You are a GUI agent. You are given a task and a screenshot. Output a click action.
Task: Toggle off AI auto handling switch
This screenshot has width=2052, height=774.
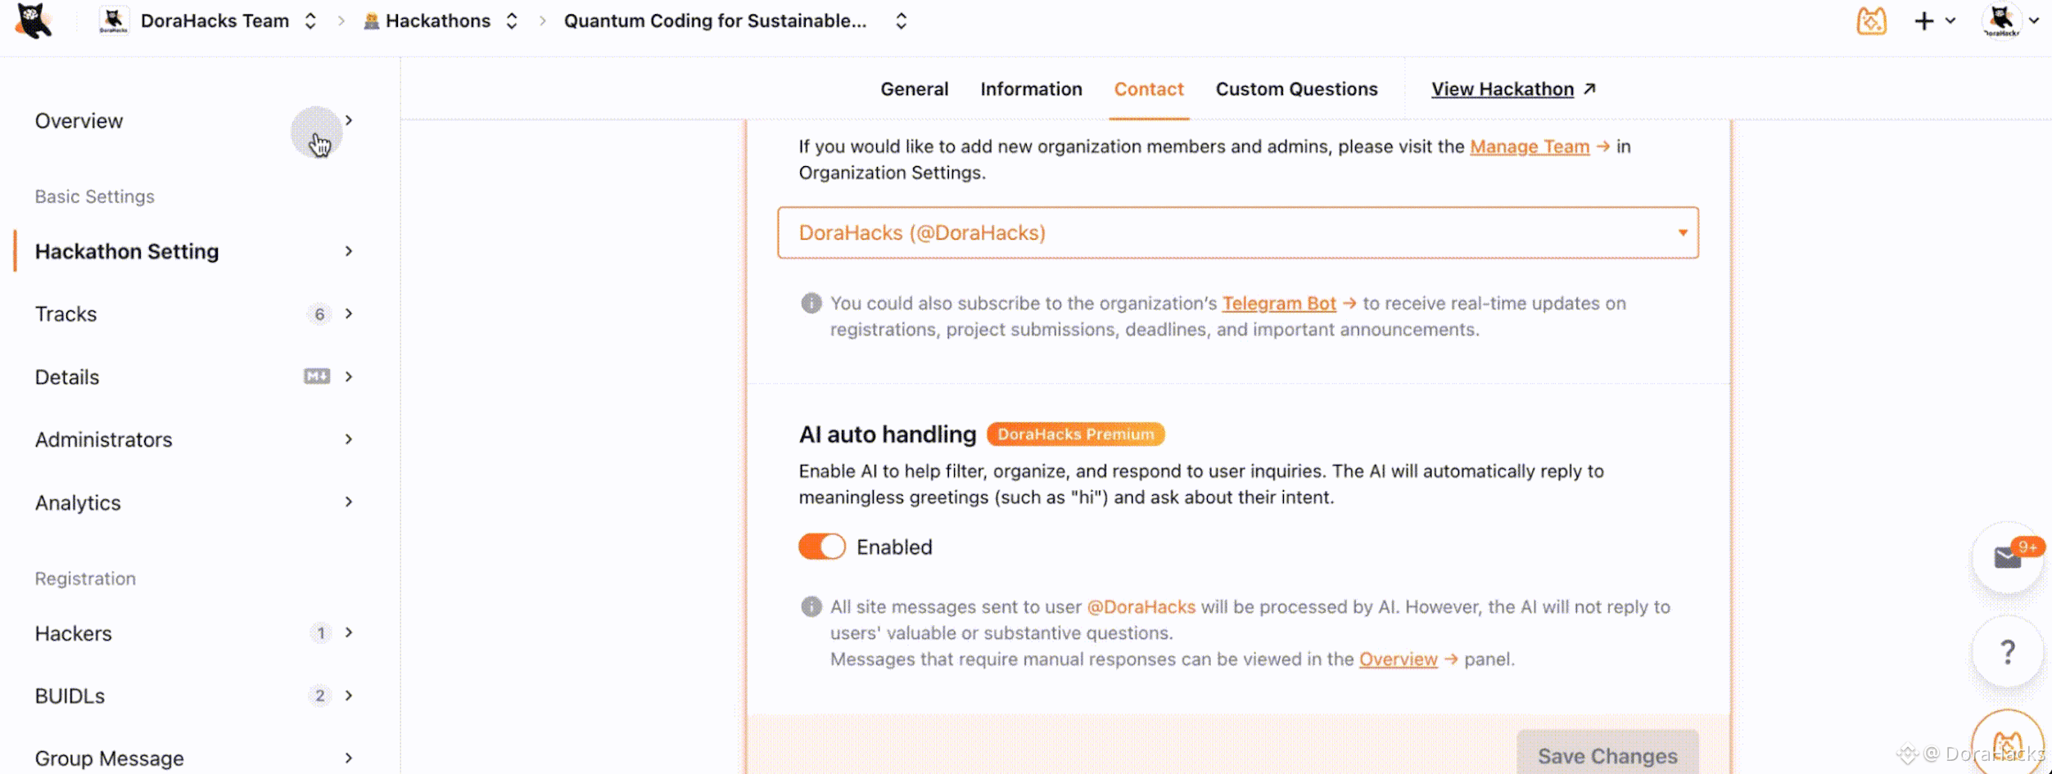(821, 547)
